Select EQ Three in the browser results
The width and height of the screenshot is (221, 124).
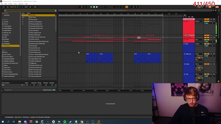(x=38, y=18)
